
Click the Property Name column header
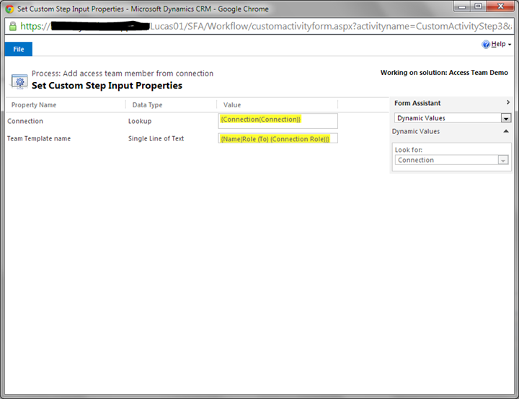[x=34, y=105]
